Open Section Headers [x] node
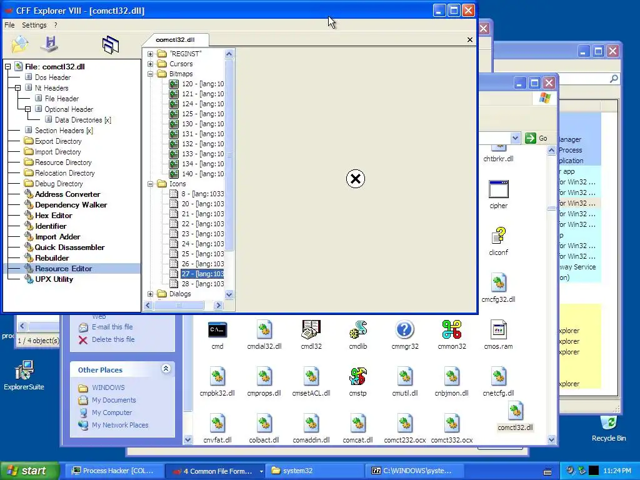 point(64,130)
